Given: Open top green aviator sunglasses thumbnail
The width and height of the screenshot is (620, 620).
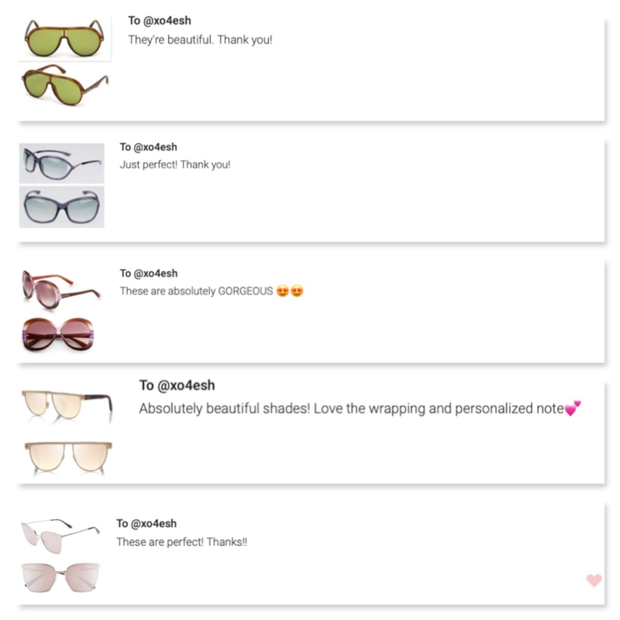Looking at the screenshot, I should pyautogui.click(x=64, y=38).
